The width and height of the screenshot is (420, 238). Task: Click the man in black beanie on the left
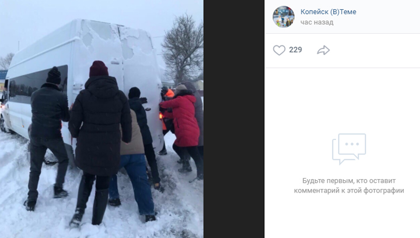(48, 136)
